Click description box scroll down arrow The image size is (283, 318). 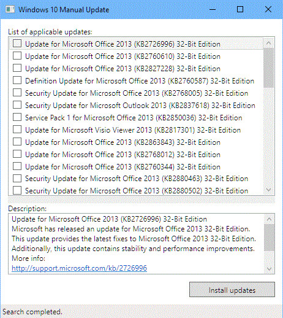point(269,269)
